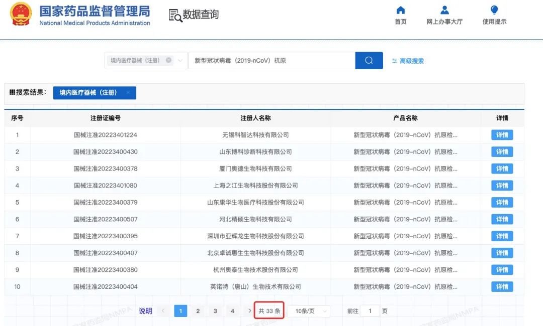Open the 10条/页 page size dropdown
Screen dimensions: 543x326
pyautogui.click(x=309, y=311)
